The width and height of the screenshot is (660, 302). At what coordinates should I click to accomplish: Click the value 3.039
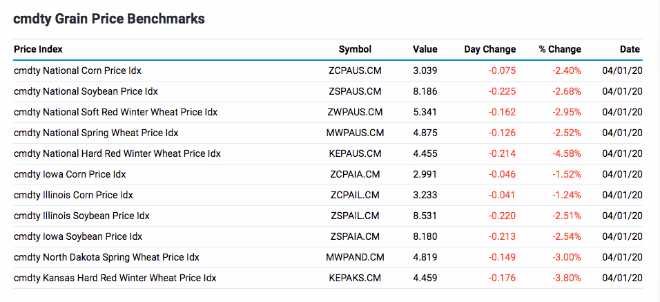[x=425, y=70]
